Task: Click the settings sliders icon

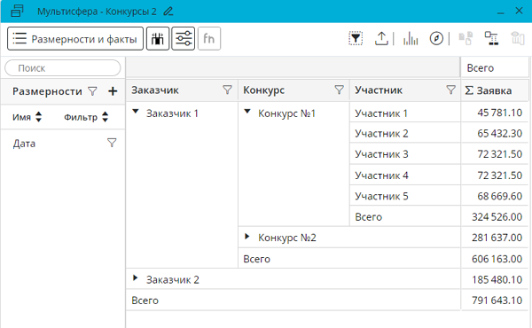Action: [x=184, y=39]
